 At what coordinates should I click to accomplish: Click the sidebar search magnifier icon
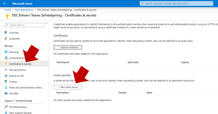7,25
